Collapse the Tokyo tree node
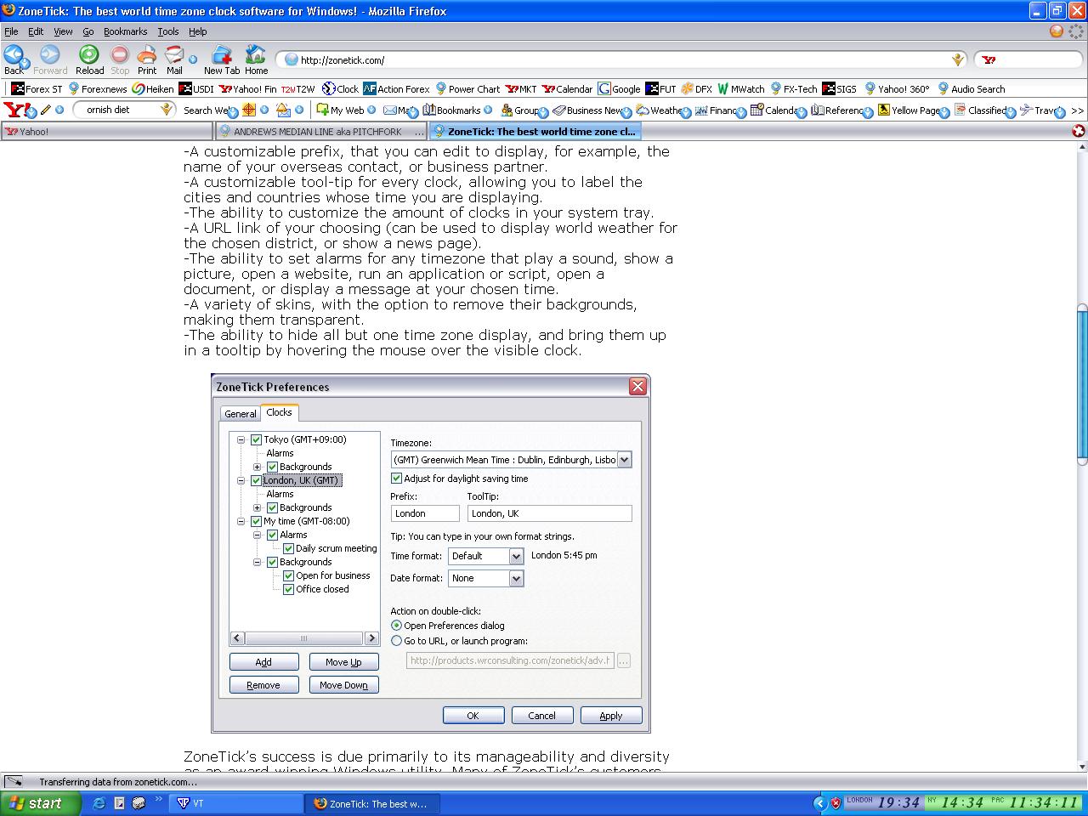This screenshot has width=1088, height=816. 241,439
